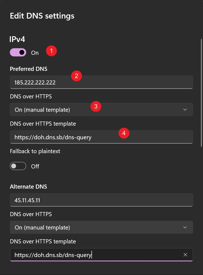
Task: Click the vertical scrollbar of the dialog
Action: point(201,93)
